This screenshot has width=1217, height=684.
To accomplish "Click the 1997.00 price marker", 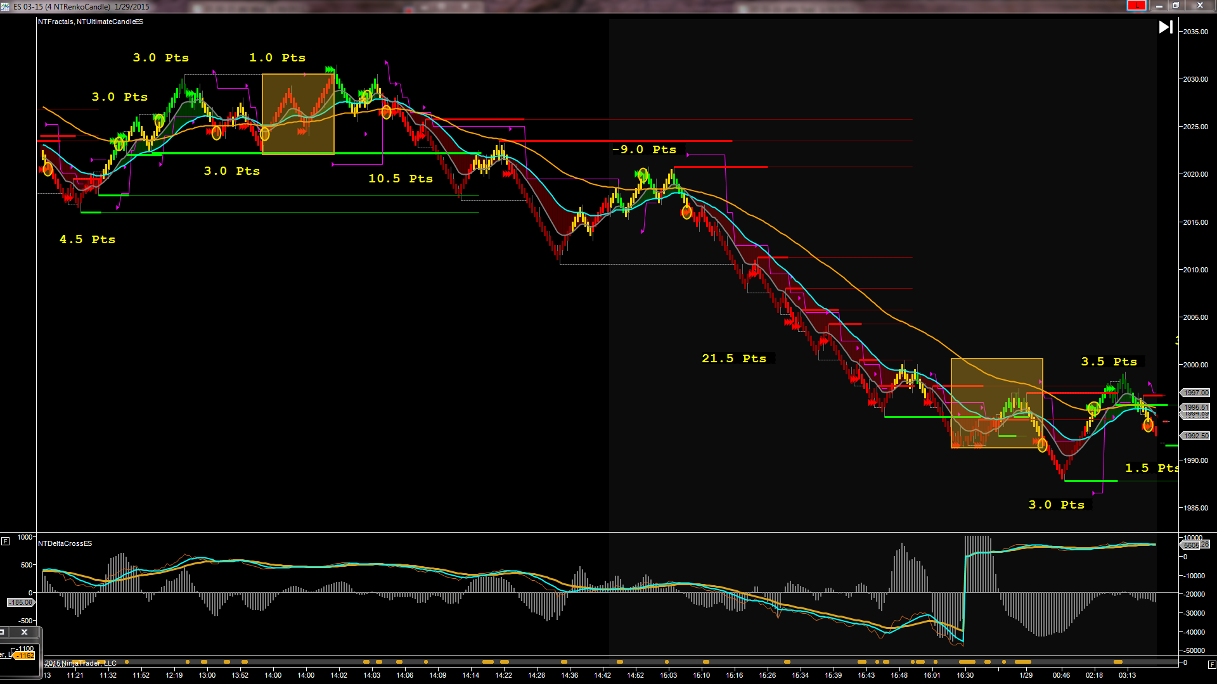I will click(x=1195, y=393).
